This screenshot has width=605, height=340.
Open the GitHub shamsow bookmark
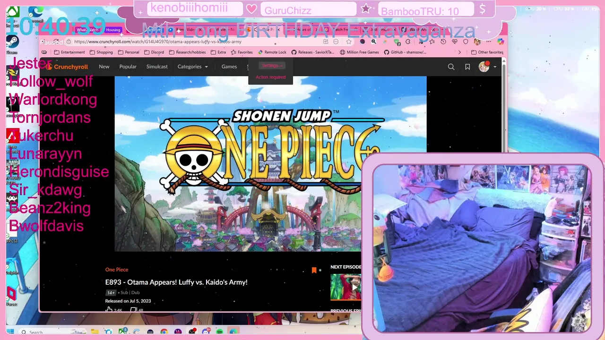point(405,52)
